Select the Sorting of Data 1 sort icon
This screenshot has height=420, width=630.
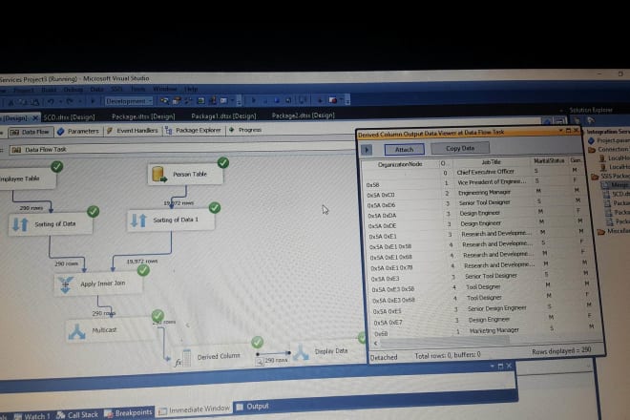138,220
